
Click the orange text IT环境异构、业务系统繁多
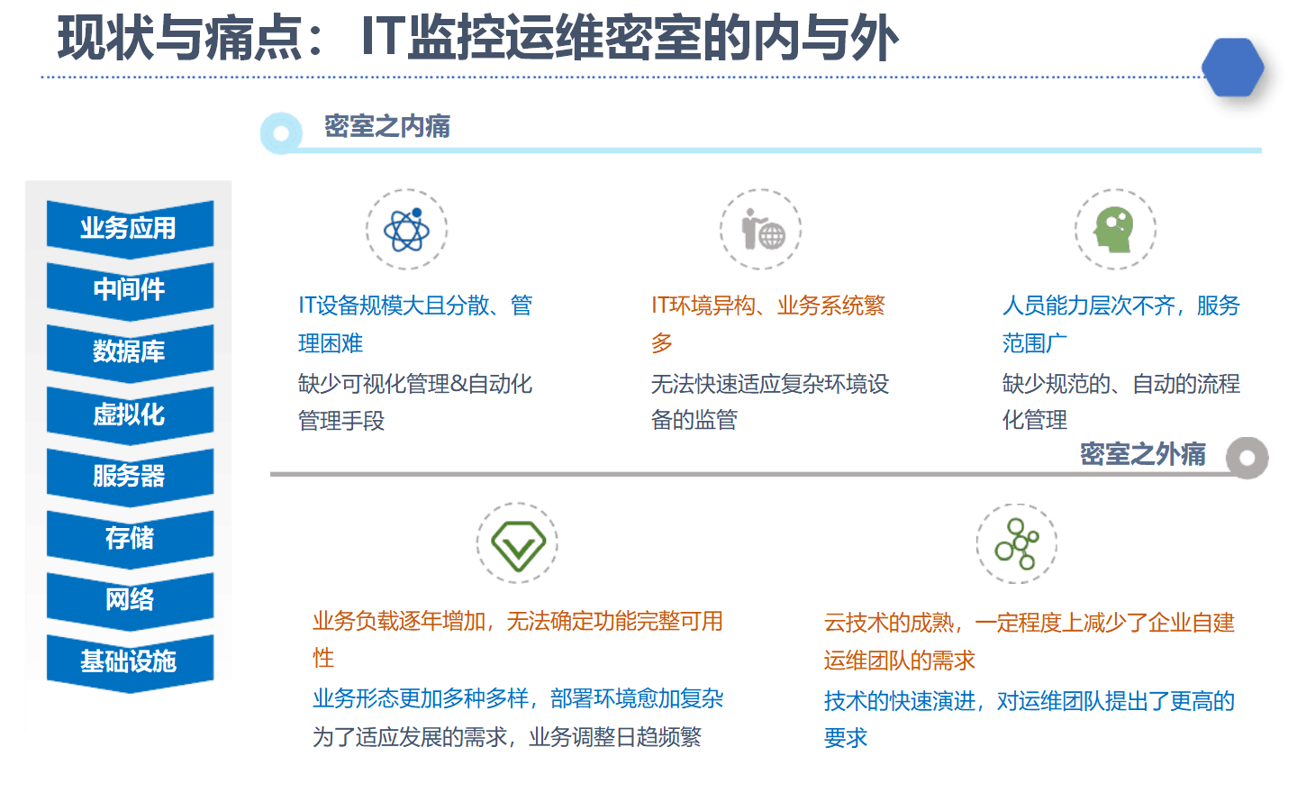768,324
